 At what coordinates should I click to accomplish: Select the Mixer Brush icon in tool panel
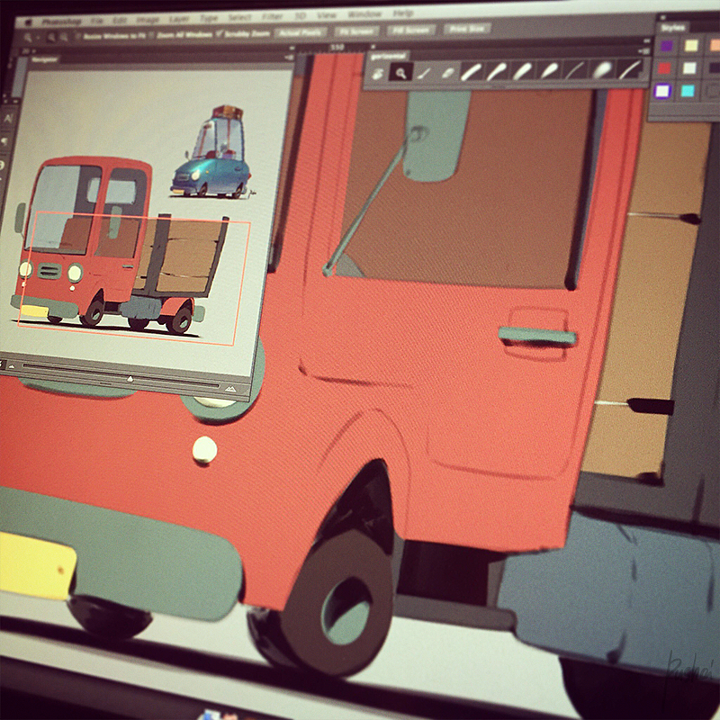(x=377, y=74)
